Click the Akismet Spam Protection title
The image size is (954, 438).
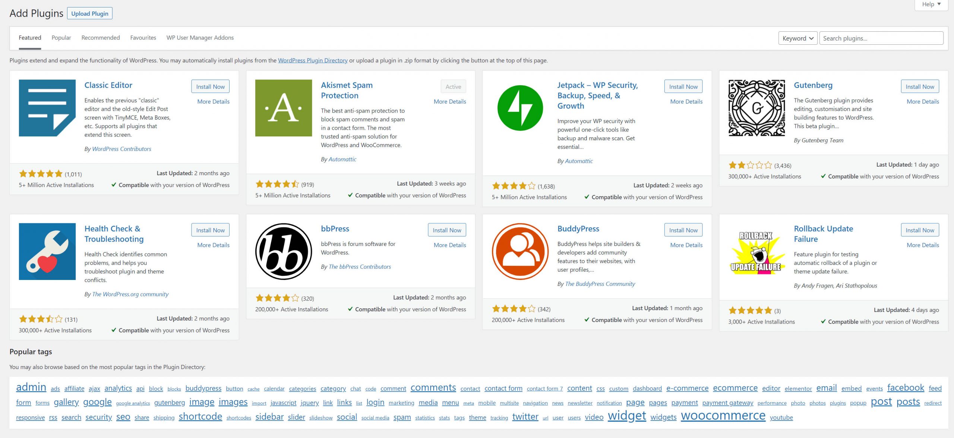point(347,90)
